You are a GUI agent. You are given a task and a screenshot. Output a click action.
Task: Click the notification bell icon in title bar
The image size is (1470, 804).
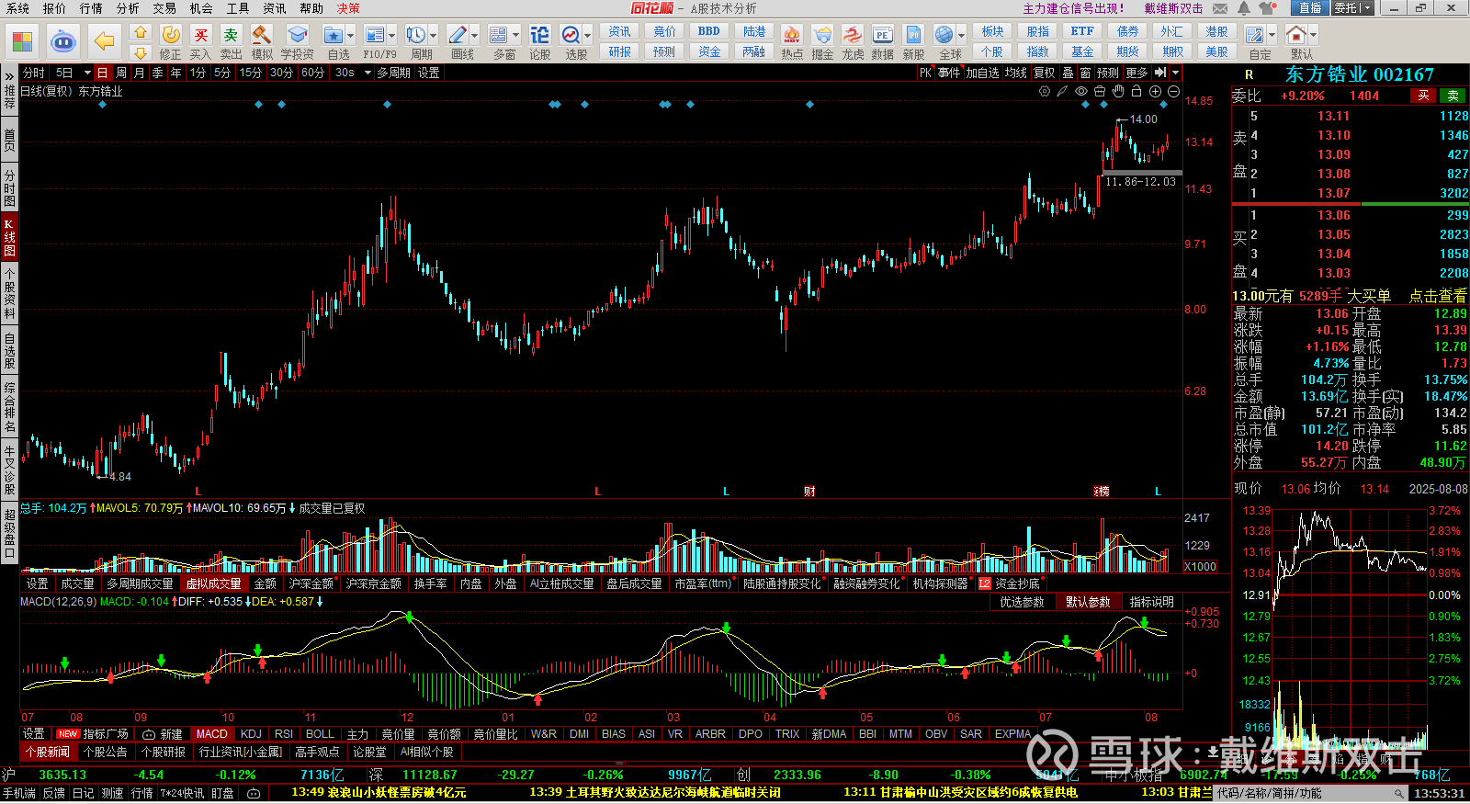[x=1243, y=8]
